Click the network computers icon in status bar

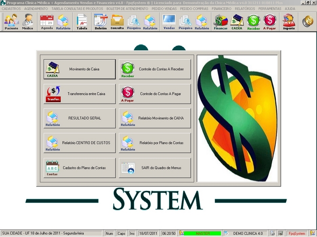tap(281, 233)
